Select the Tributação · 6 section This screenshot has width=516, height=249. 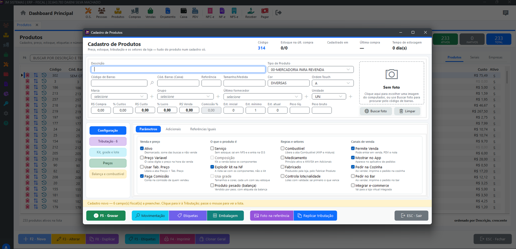[x=108, y=141]
